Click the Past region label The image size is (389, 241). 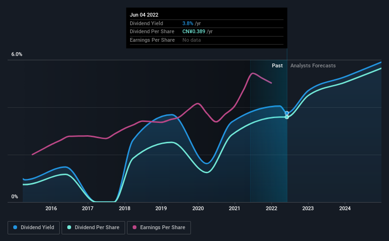[x=277, y=65]
